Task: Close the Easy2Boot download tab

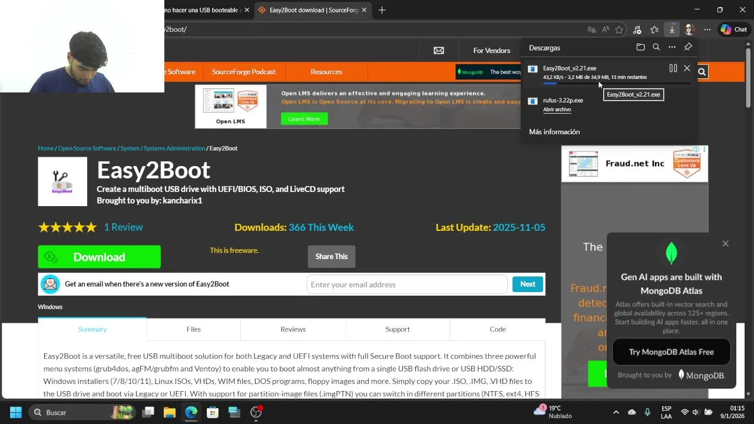Action: (364, 10)
